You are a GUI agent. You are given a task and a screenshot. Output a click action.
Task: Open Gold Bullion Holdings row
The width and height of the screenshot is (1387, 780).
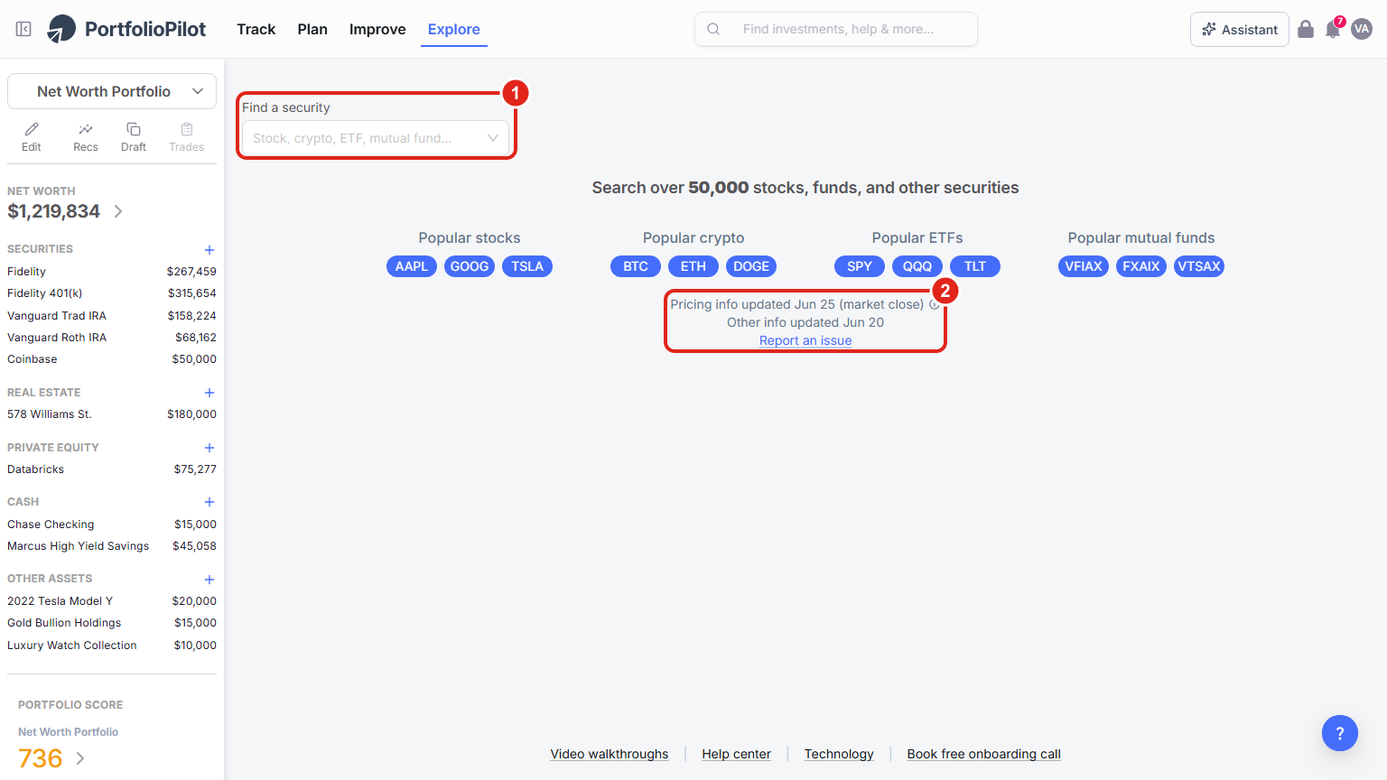click(x=112, y=623)
